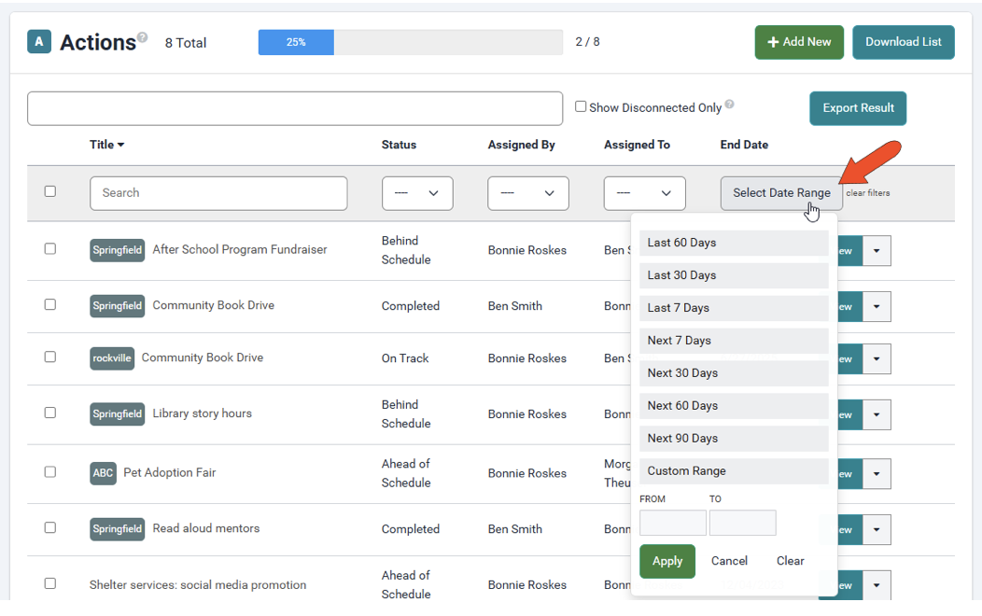Click the rockville tag badge
The width and height of the screenshot is (982, 616).
pos(112,358)
